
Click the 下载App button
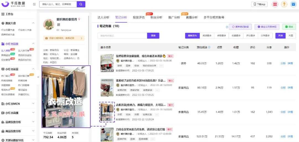(x=259, y=4)
